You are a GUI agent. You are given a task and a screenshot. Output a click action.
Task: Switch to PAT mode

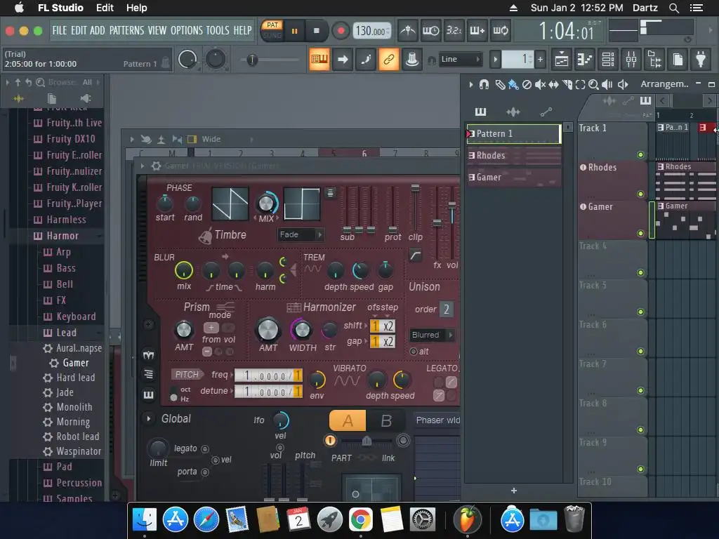(x=272, y=25)
